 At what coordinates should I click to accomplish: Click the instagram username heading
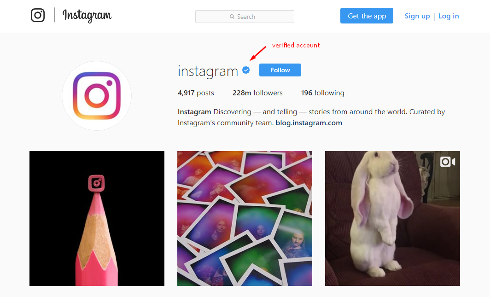click(x=208, y=71)
